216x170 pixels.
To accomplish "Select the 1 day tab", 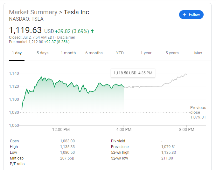I will [17, 53].
